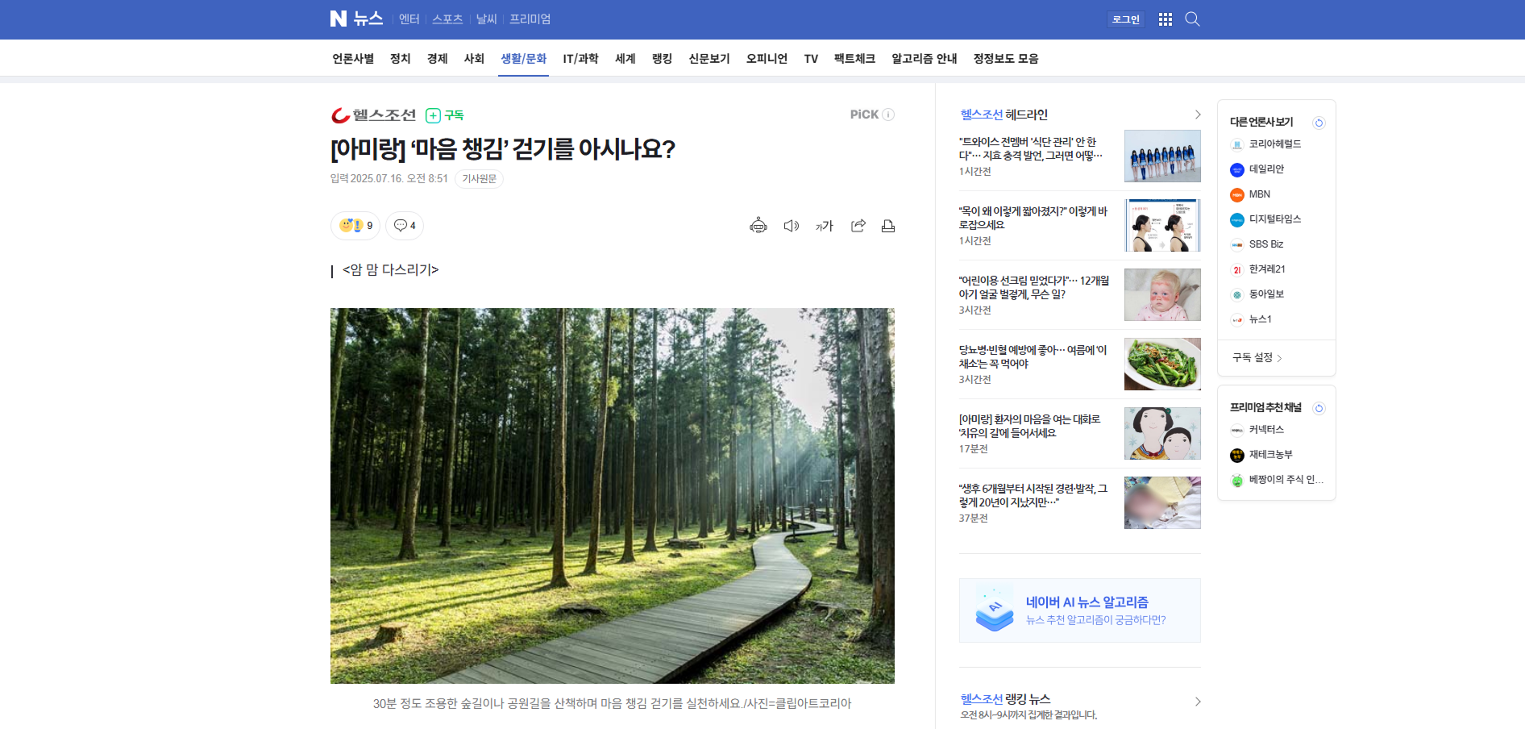Image resolution: width=1525 pixels, height=729 pixels.
Task: Refresh the 프리미엄 추천 채널 list
Action: tap(1319, 408)
